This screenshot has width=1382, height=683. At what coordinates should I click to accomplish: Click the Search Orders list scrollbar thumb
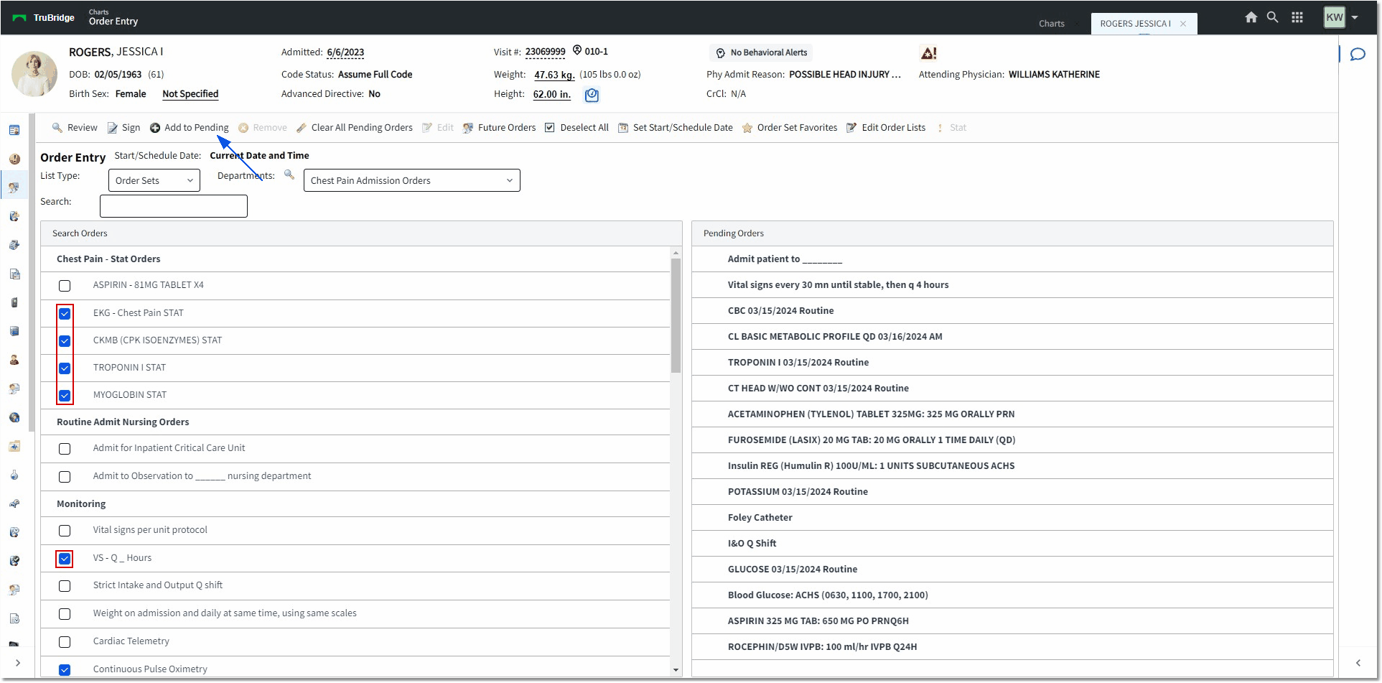(x=676, y=316)
